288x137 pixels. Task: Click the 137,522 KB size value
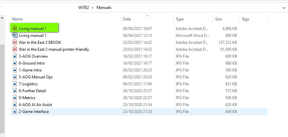[228, 42]
